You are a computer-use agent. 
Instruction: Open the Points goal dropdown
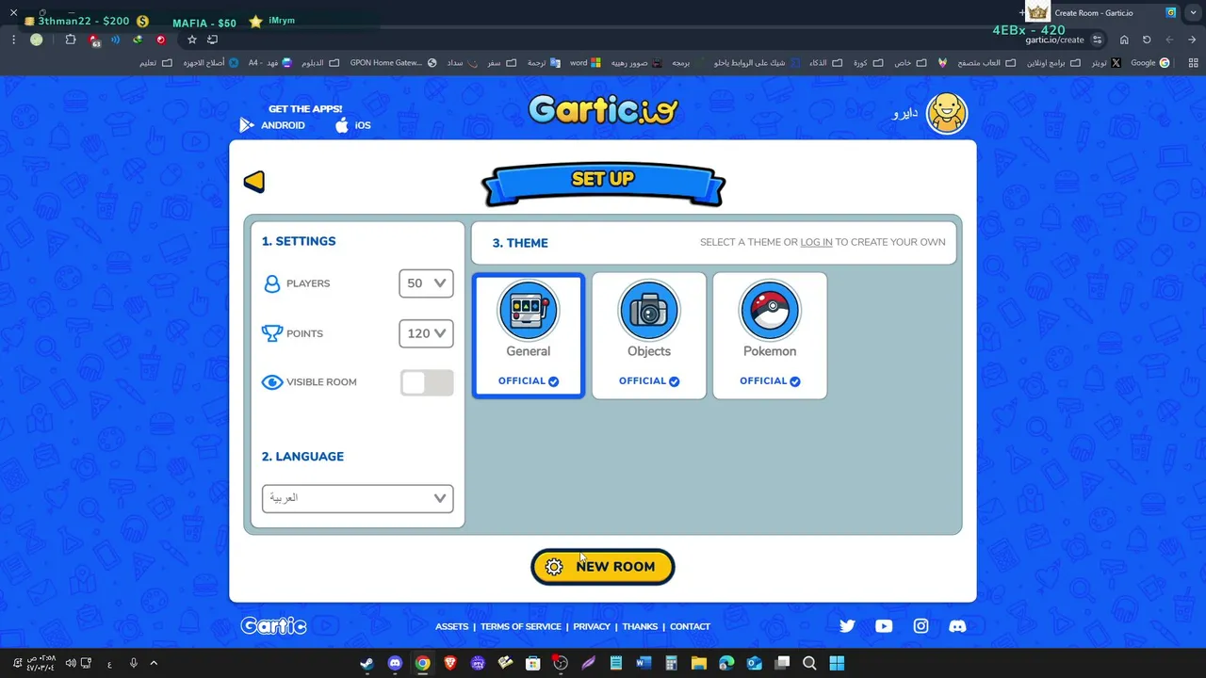tap(426, 333)
